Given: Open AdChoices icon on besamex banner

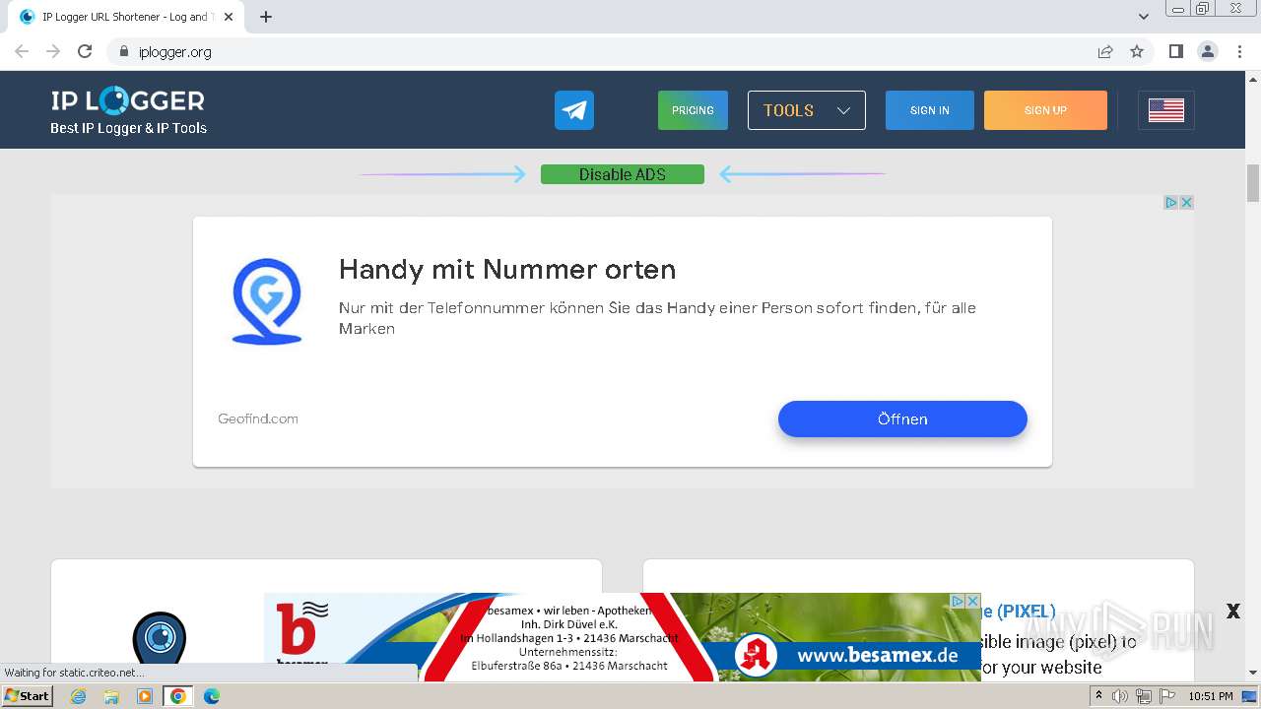Looking at the screenshot, I should coord(957,601).
